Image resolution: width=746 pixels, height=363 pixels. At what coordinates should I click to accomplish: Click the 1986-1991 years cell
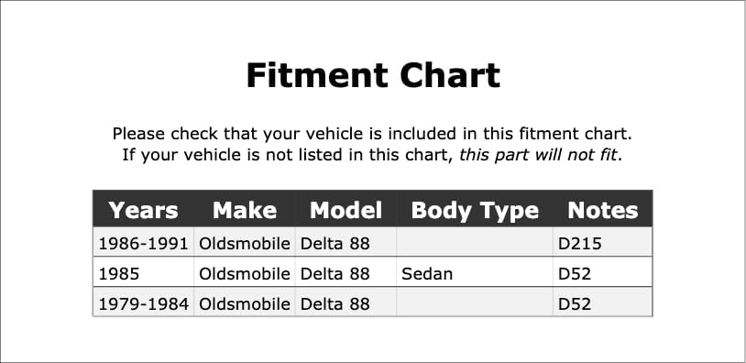[x=143, y=244]
